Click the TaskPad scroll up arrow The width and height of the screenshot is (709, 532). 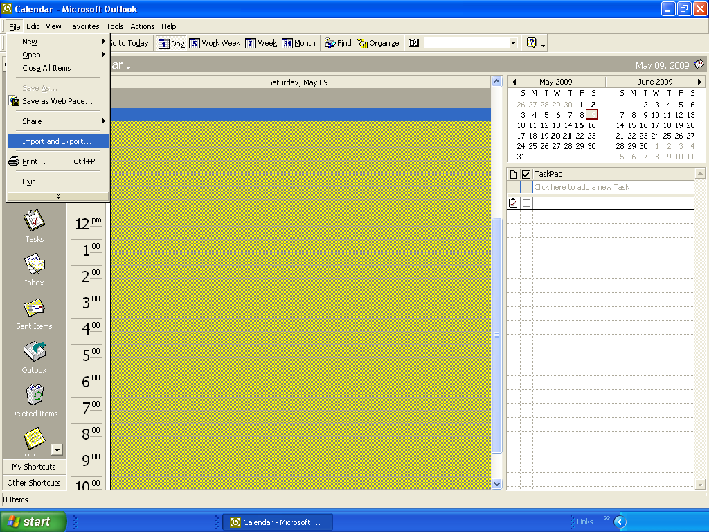pos(700,173)
